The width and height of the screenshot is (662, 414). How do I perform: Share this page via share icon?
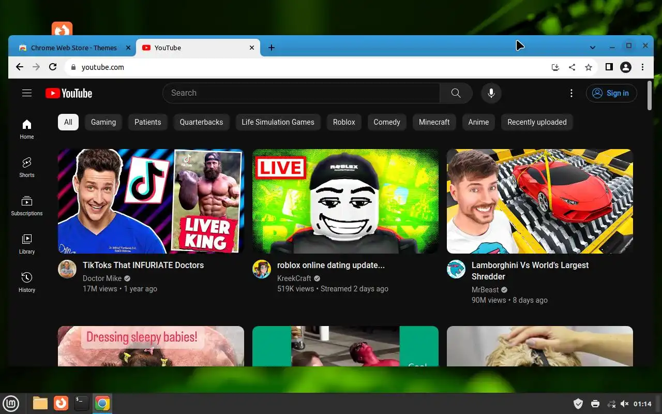pyautogui.click(x=572, y=67)
